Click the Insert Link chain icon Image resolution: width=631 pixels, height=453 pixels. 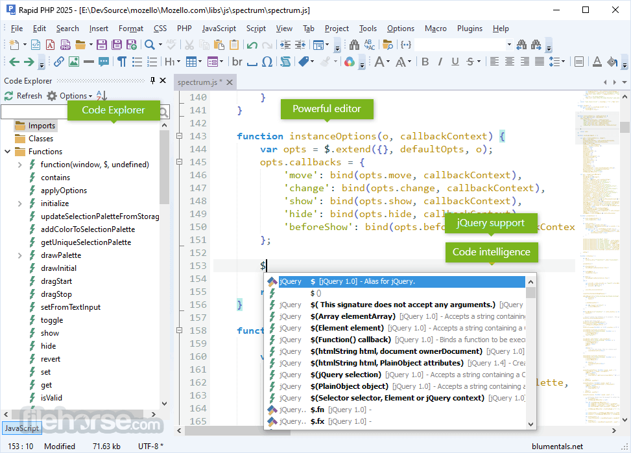(59, 62)
